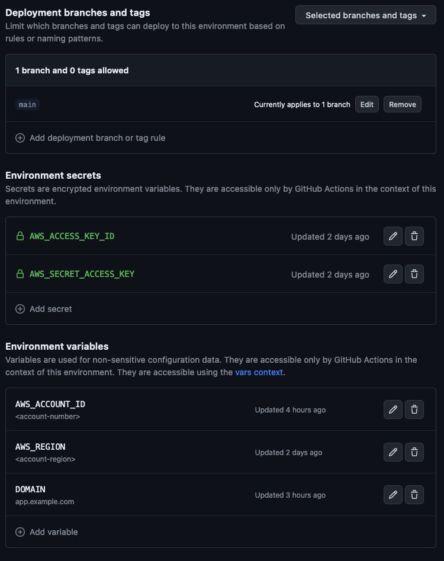Open the vars context link
444x561 pixels.
(x=259, y=372)
